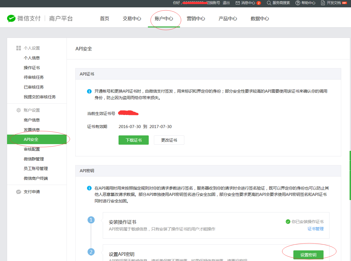The width and height of the screenshot is (351, 261).
Task: Open the 交易中心 navigation tab
Action: tap(132, 19)
